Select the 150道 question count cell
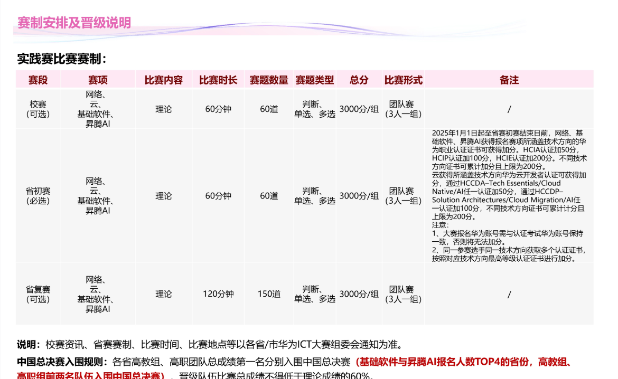Screen dimensions: 618x379 tap(269, 294)
